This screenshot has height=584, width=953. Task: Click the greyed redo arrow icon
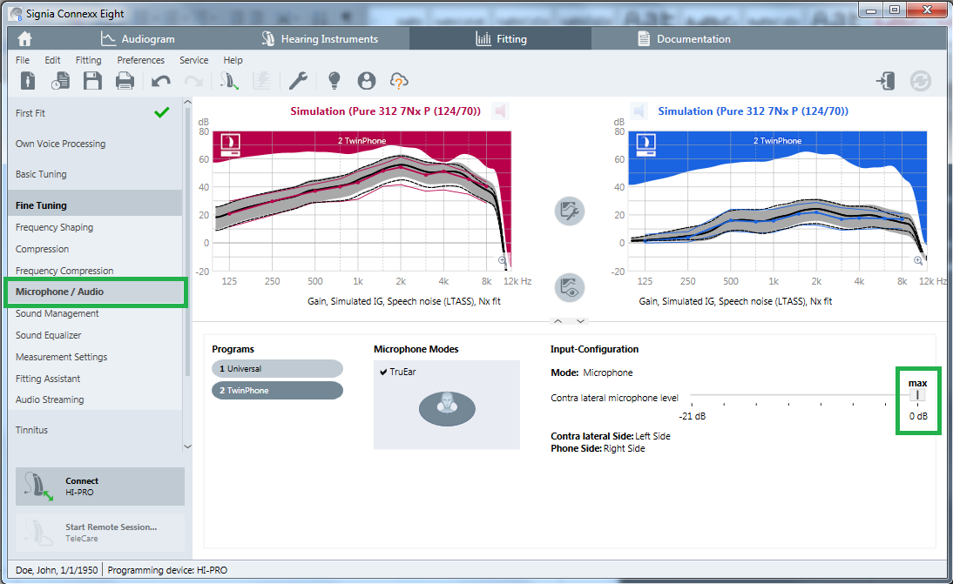193,81
